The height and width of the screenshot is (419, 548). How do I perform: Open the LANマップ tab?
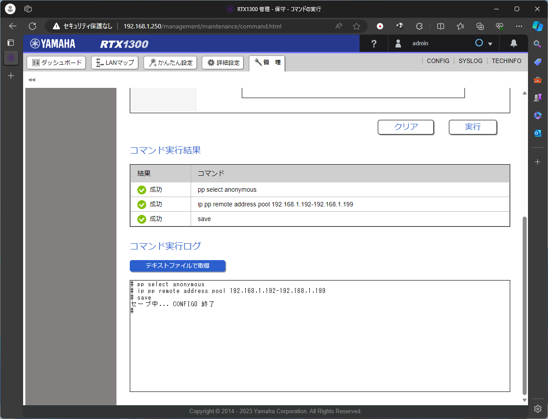tap(115, 63)
